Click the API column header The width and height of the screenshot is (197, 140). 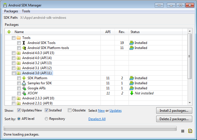coord(108,32)
